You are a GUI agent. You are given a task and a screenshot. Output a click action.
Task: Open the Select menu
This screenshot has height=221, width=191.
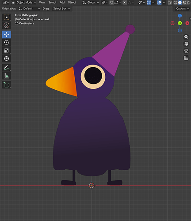coord(52,3)
